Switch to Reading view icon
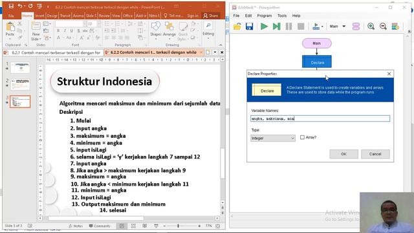Screen dimensions: 414x233 coord(145,226)
